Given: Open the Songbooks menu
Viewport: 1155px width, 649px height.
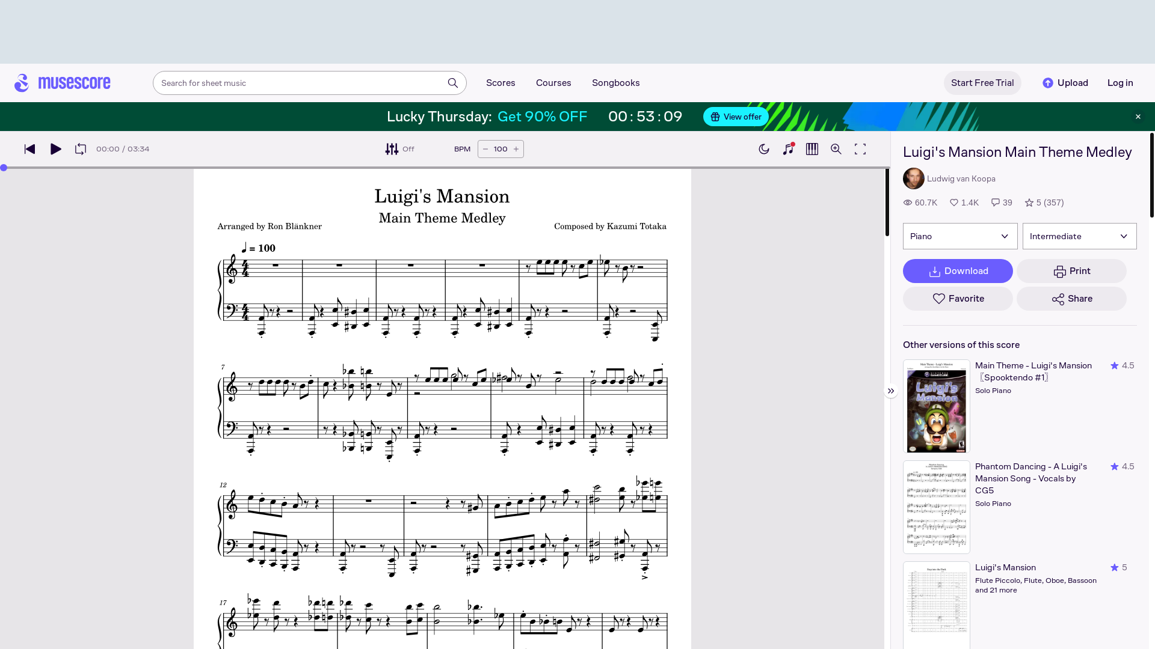Looking at the screenshot, I should pyautogui.click(x=615, y=83).
